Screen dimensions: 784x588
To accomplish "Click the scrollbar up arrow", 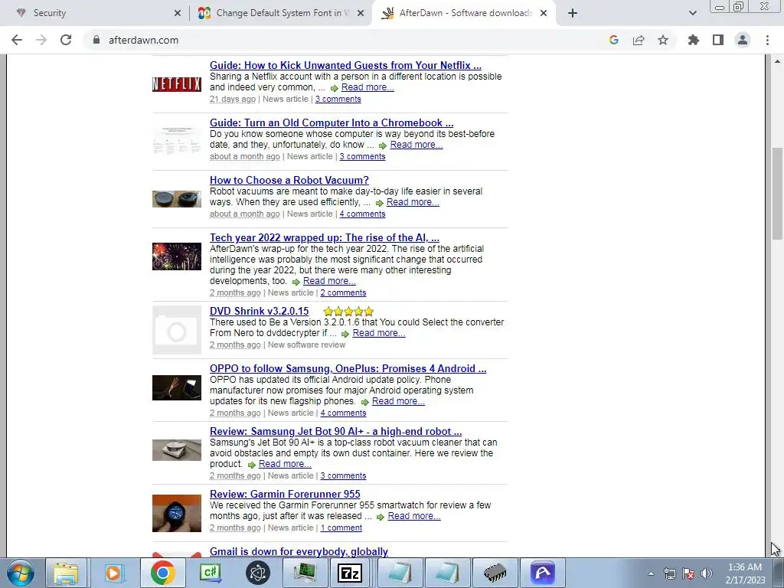I will (x=777, y=61).
